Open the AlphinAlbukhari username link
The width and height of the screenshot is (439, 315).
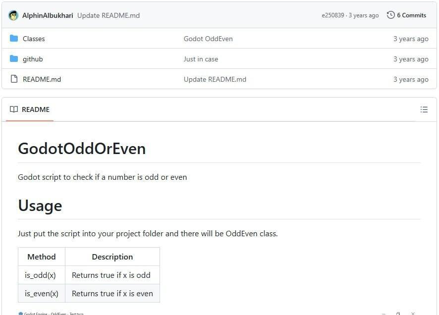click(x=48, y=15)
